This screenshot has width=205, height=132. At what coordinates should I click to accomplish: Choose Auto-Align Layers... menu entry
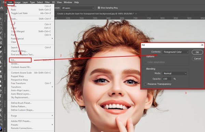(31, 90)
